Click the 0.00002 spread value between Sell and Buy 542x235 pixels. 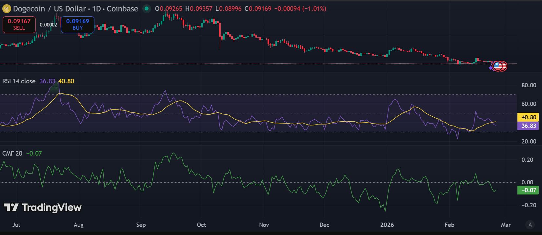(48, 25)
